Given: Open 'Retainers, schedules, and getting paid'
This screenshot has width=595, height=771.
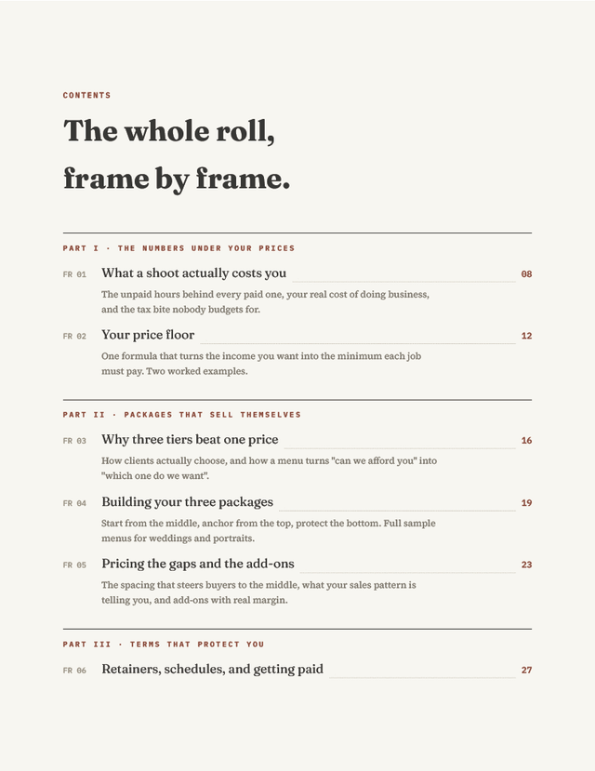Looking at the screenshot, I should pos(212,670).
